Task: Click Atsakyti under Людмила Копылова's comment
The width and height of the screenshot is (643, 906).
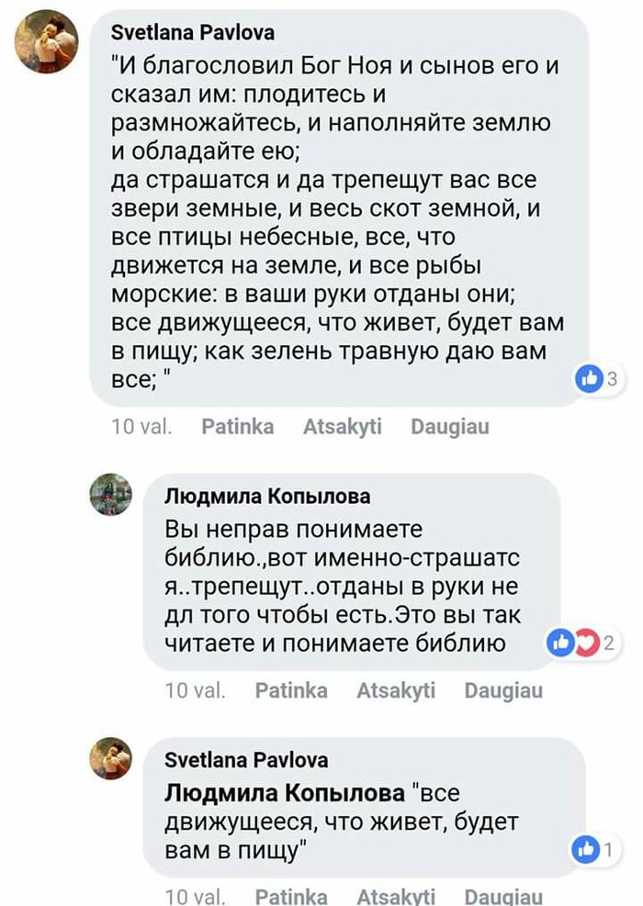Action: click(x=396, y=690)
